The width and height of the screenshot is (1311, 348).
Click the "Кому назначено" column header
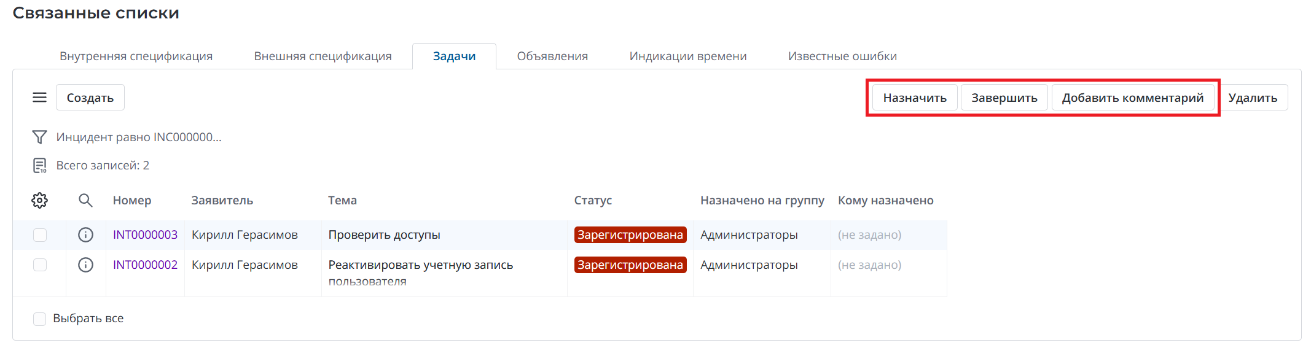pos(886,201)
